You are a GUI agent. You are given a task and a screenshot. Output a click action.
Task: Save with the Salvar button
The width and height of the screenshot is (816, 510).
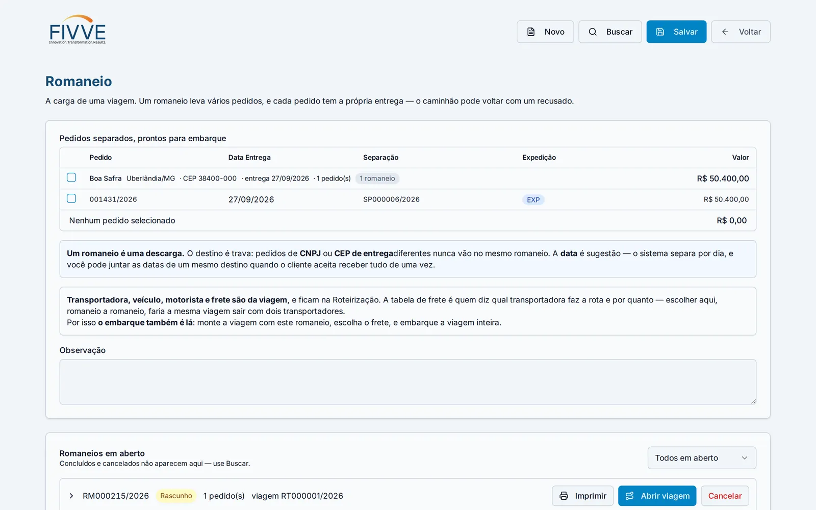676,32
